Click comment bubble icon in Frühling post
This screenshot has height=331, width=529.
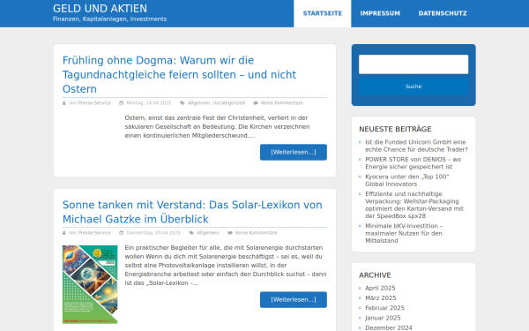[256, 103]
